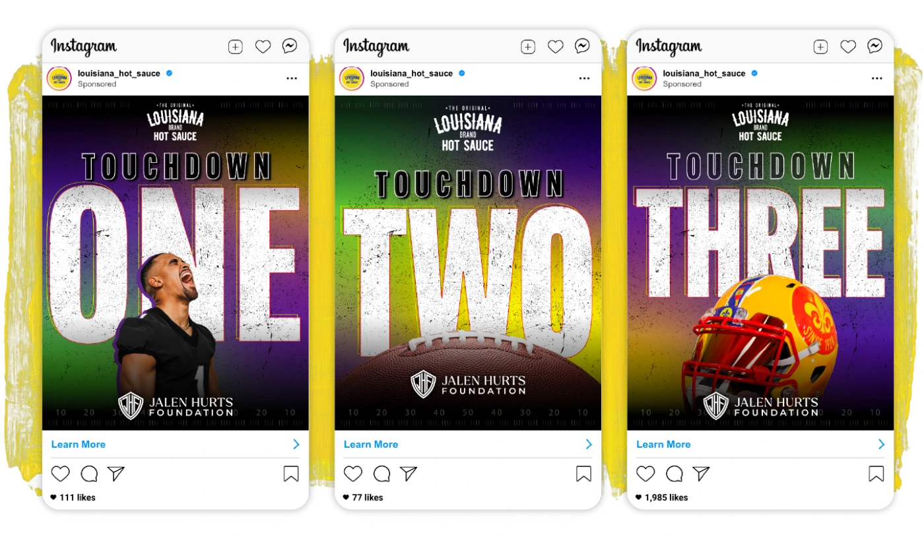924x540 pixels.
Task: Bookmark the Touchdown THREE helmet post
Action: 876,473
